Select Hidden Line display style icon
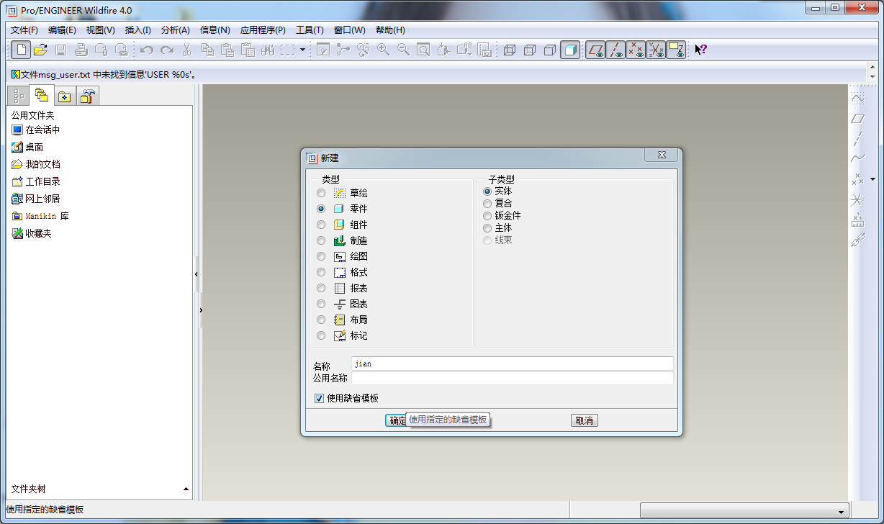This screenshot has width=884, height=524. [530, 50]
